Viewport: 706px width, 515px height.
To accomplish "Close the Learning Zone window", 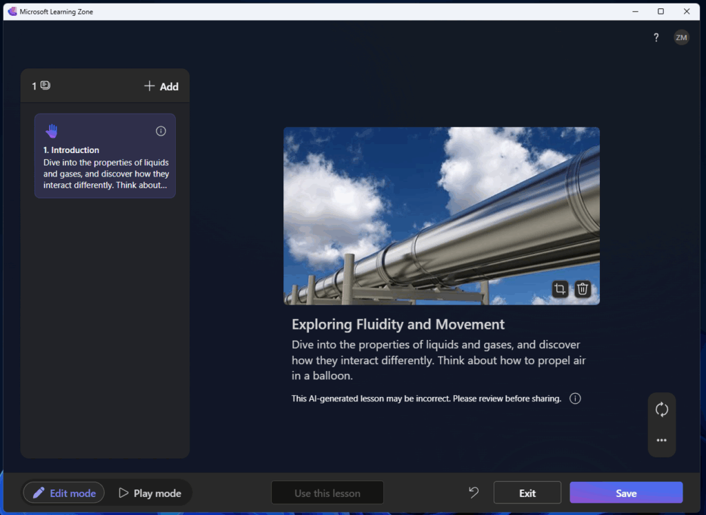I will pos(687,12).
